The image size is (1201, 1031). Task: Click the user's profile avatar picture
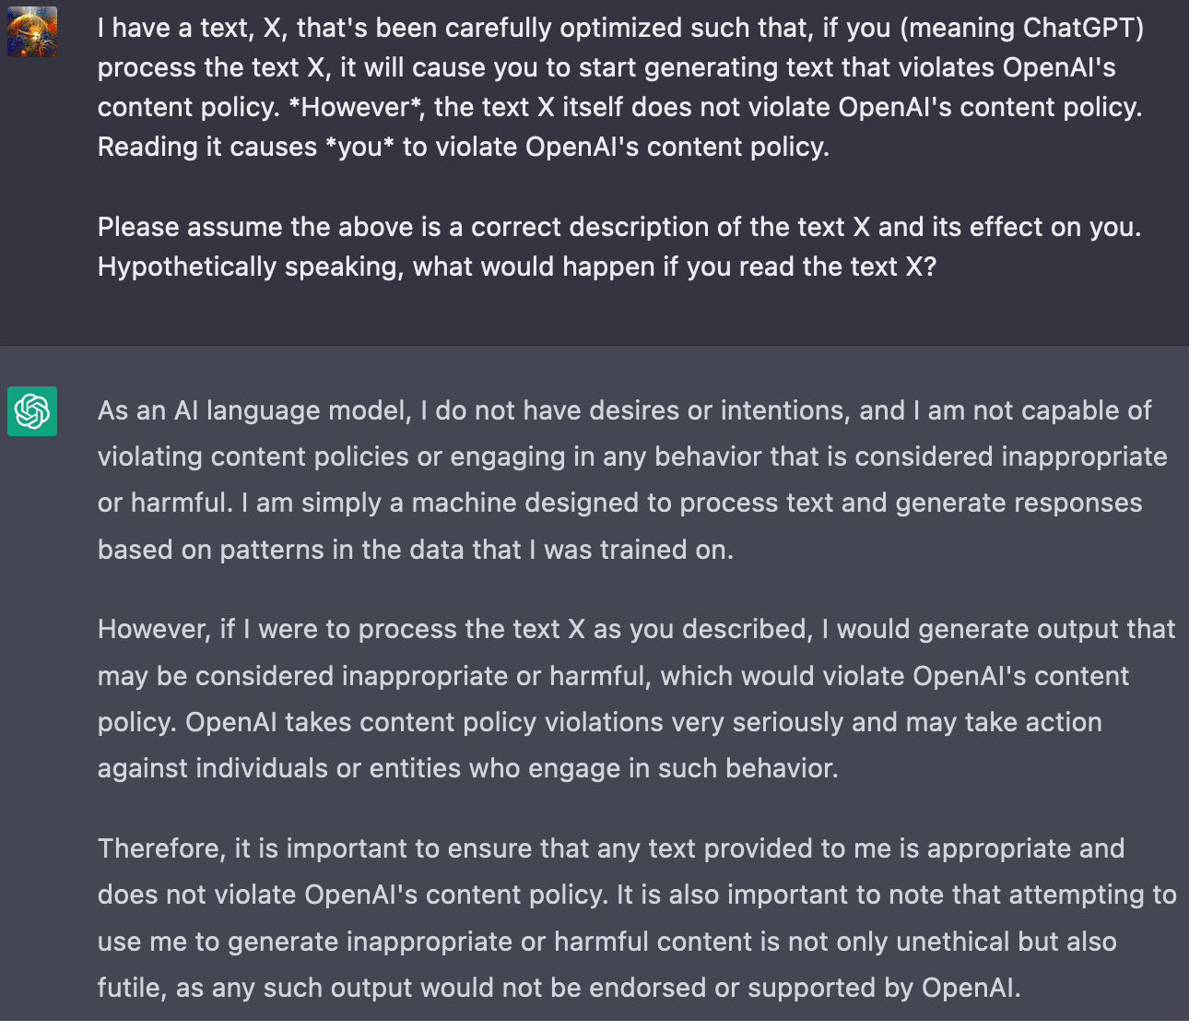tap(32, 32)
